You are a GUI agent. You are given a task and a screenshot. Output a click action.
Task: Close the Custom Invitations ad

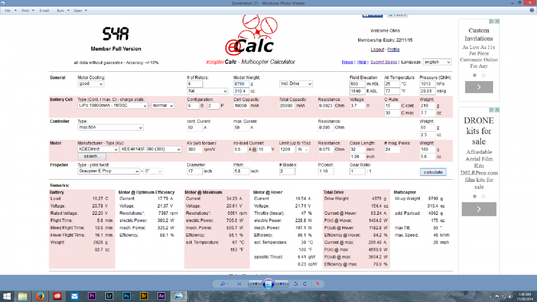497,21
